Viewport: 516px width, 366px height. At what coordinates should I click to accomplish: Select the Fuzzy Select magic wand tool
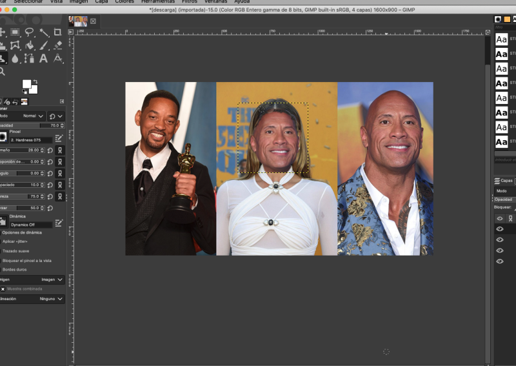tap(44, 32)
